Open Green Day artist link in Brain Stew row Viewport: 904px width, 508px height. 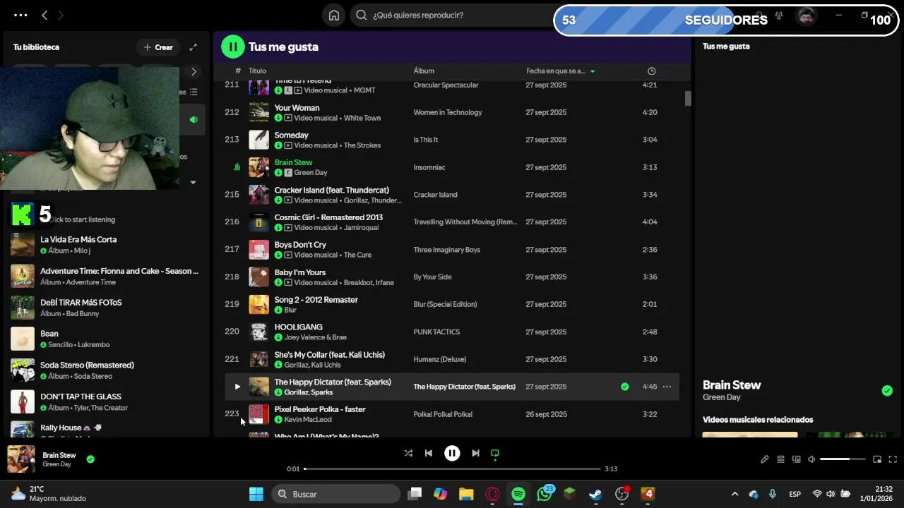(310, 173)
